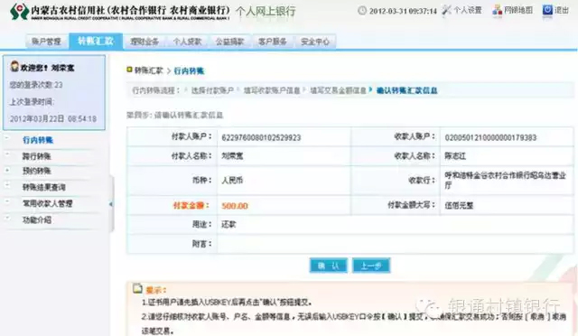This screenshot has width=578, height=336.
Task: Click the 网银地图 sitemap icon
Action: point(498,10)
